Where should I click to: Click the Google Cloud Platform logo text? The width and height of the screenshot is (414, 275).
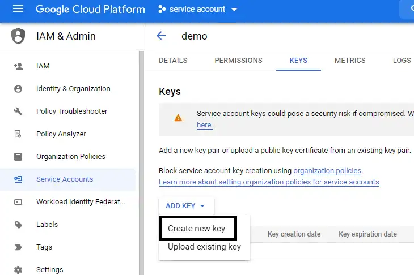pyautogui.click(x=90, y=9)
